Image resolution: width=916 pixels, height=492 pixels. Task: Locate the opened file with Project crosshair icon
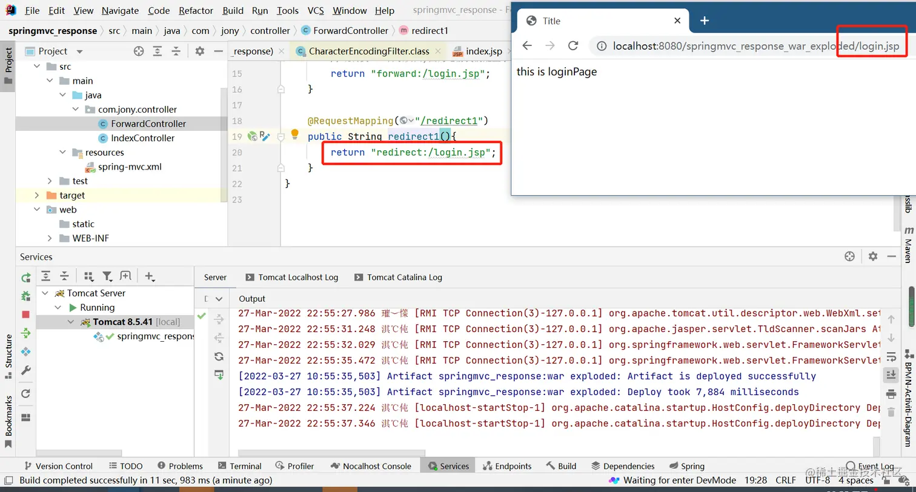(139, 52)
